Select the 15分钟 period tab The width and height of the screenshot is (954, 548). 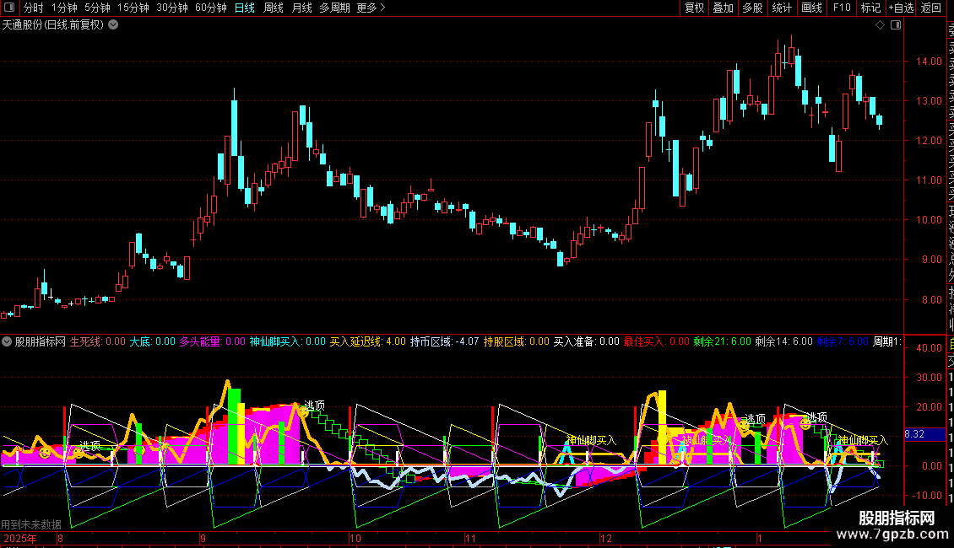click(x=133, y=8)
